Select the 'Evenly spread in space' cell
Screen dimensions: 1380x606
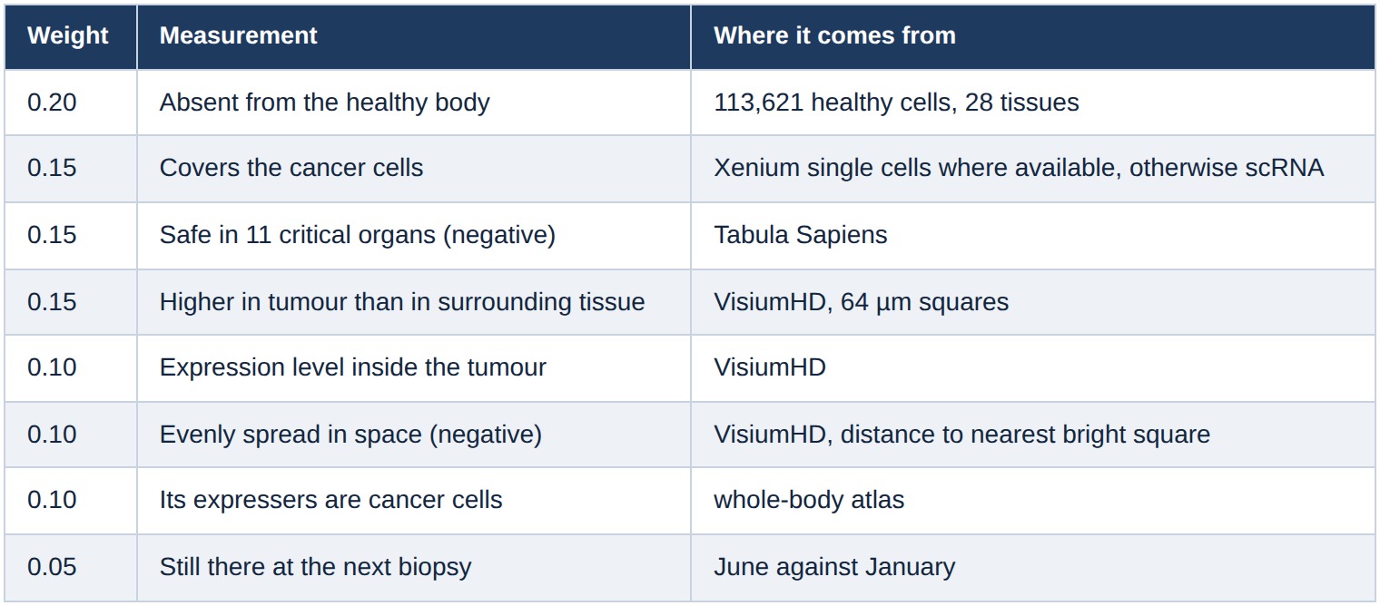(414, 435)
